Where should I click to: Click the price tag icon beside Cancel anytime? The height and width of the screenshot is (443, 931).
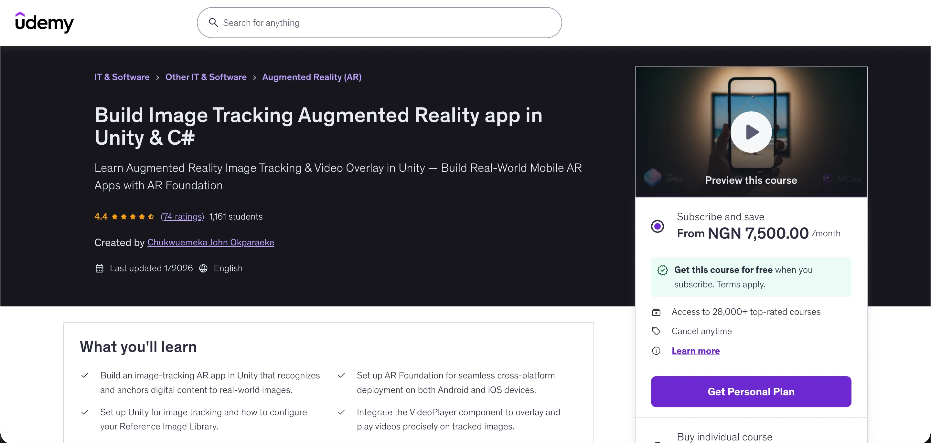[656, 331]
